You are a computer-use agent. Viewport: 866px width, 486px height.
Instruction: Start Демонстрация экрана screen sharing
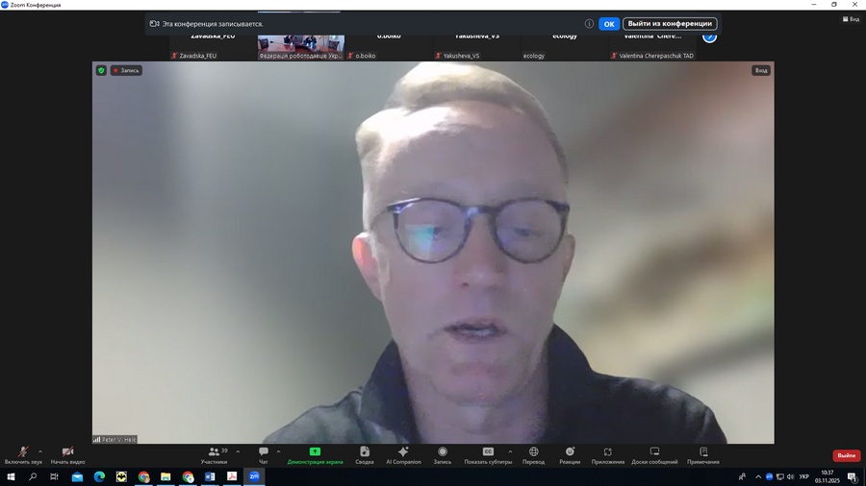(315, 453)
